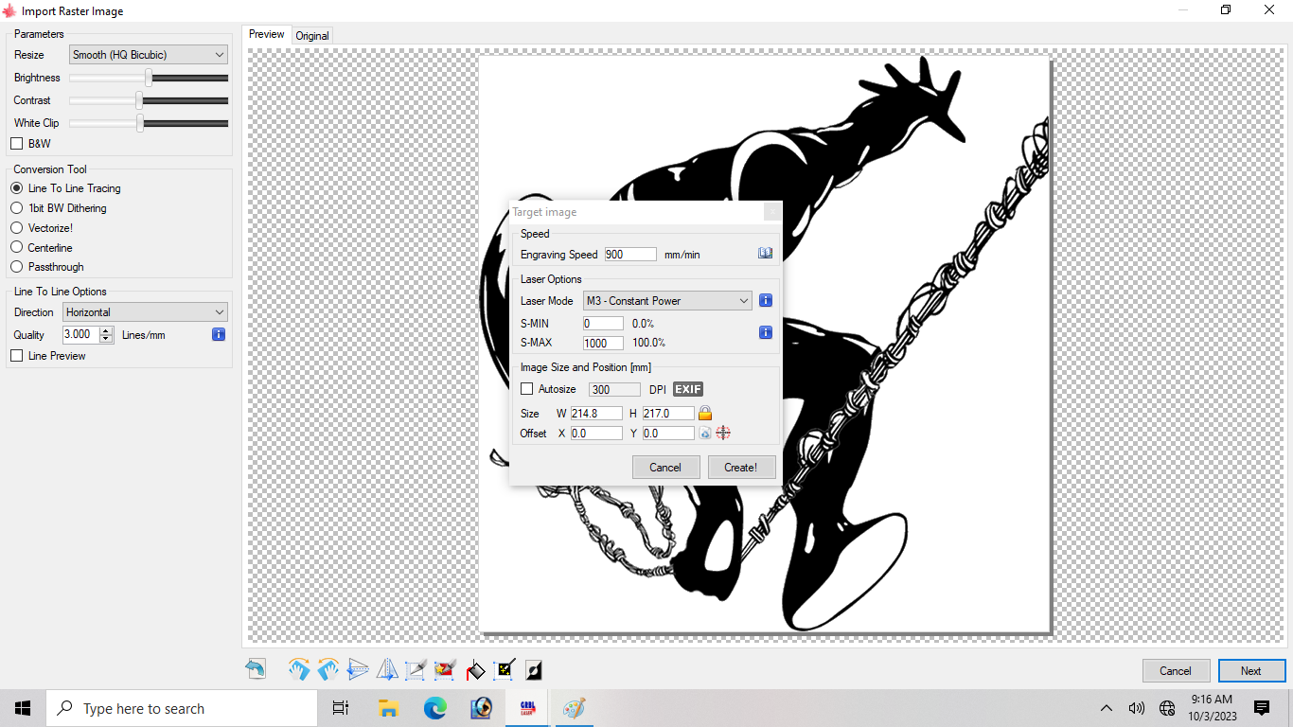Switch to the Preview tab
The width and height of the screenshot is (1293, 727).
coord(266,34)
